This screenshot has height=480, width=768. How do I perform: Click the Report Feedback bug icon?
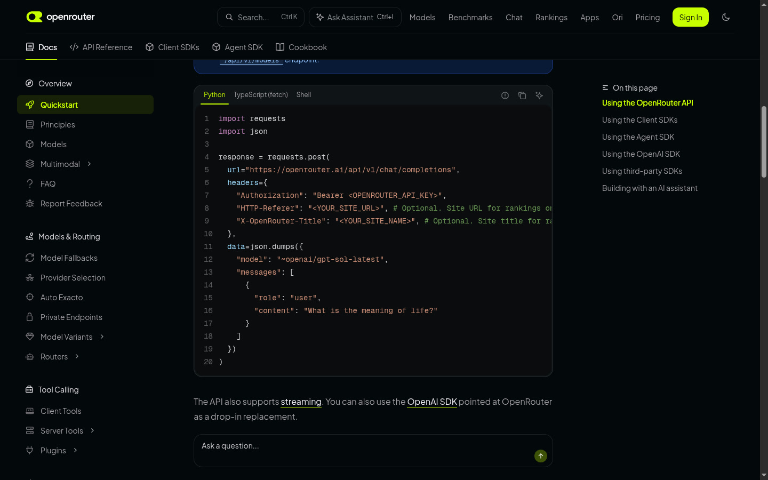(x=30, y=203)
